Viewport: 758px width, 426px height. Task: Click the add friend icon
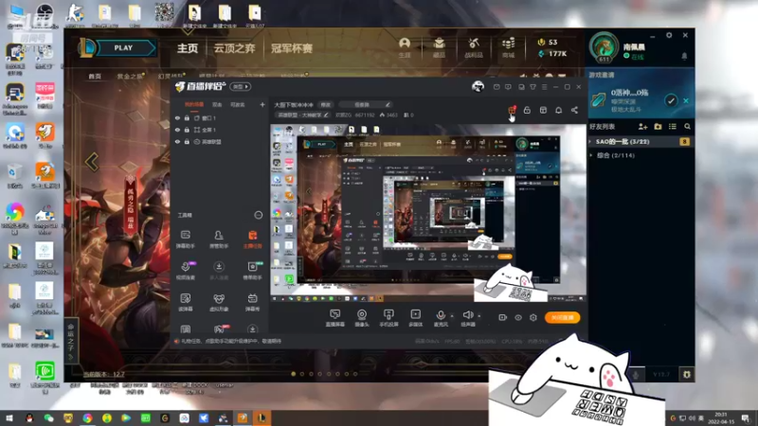[x=642, y=127]
